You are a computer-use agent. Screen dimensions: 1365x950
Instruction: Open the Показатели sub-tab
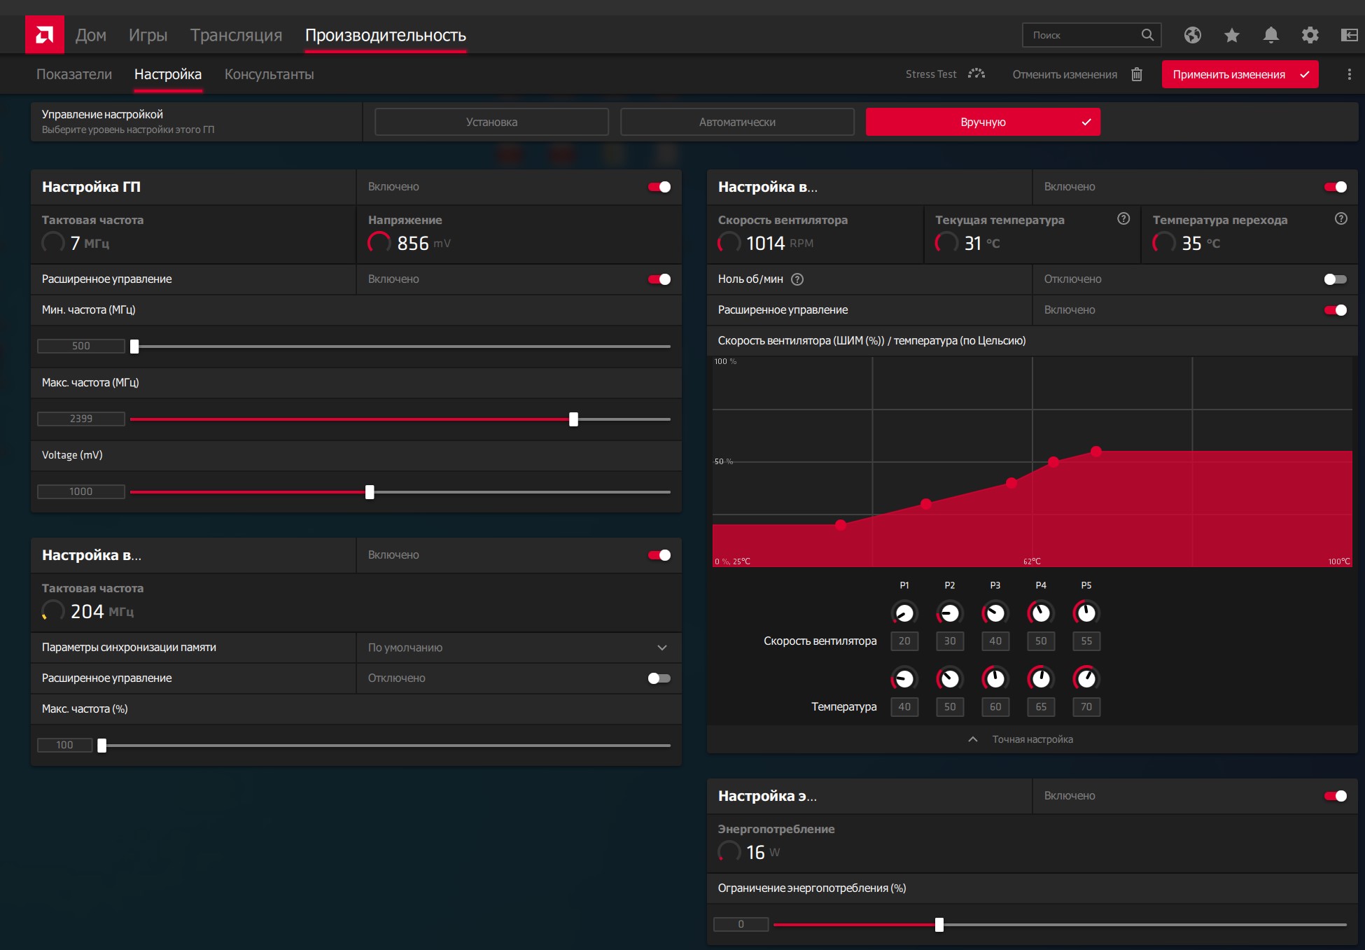[74, 74]
